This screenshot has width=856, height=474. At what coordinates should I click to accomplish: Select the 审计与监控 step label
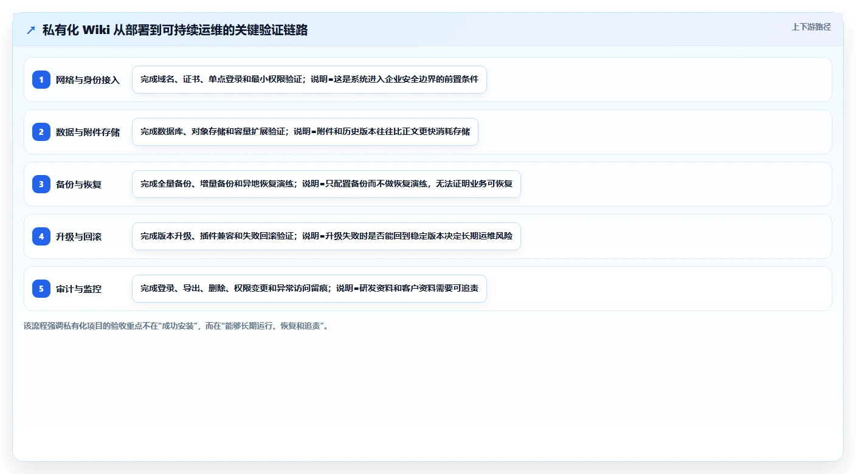78,289
